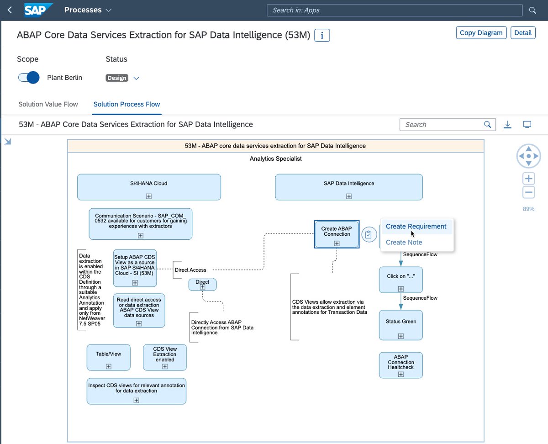548x444 pixels.
Task: Click the search magnifier icon in header
Action: [x=532, y=10]
